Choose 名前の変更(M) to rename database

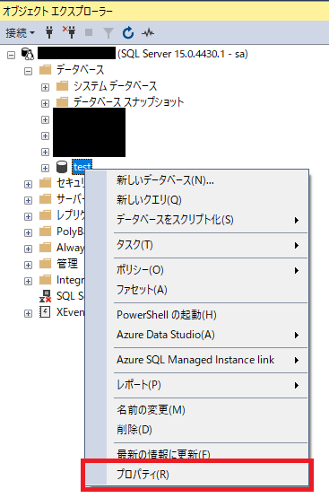pos(196,410)
